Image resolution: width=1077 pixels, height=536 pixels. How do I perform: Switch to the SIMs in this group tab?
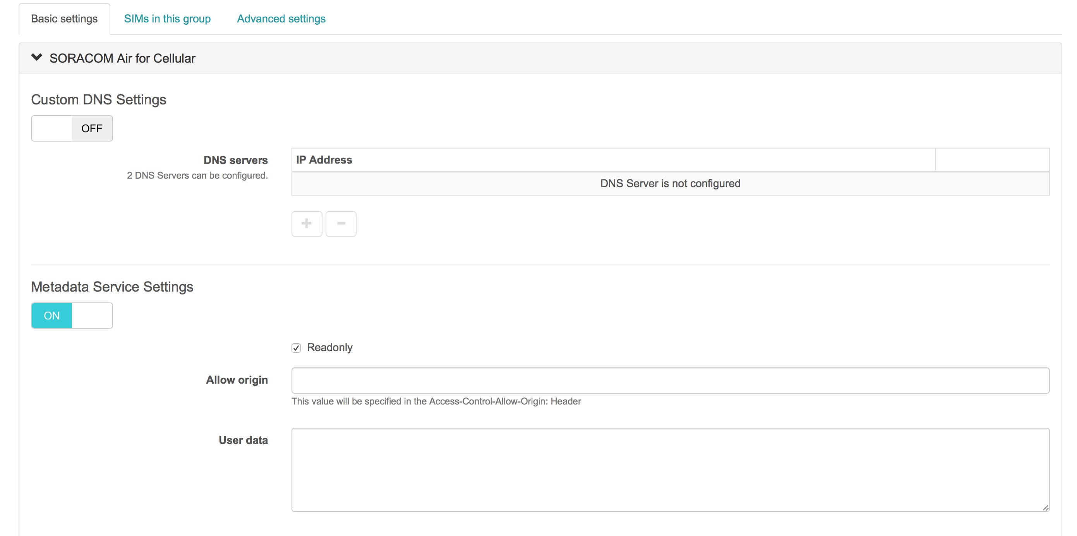tap(167, 19)
